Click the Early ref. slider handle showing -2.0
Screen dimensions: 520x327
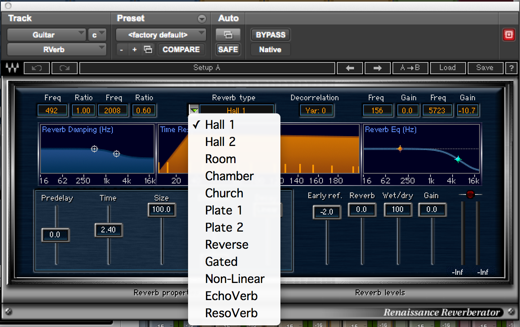327,212
